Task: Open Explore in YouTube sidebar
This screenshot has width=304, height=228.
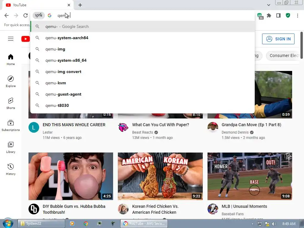Action: [x=11, y=82]
